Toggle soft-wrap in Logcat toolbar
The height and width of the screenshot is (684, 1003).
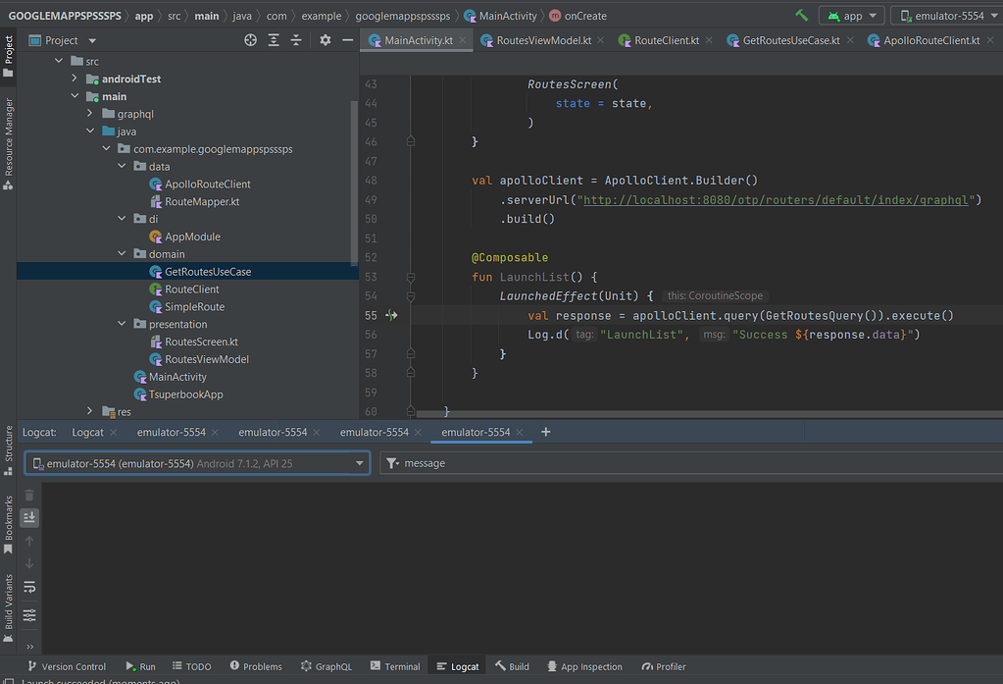29,587
